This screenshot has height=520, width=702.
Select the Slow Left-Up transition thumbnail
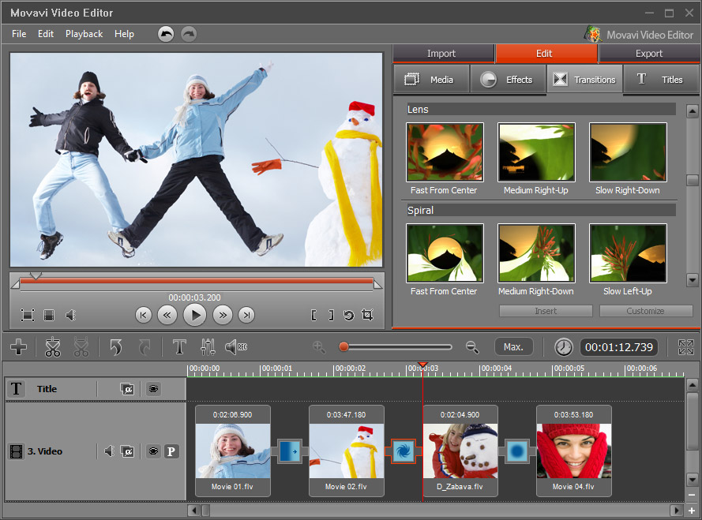pyautogui.click(x=628, y=253)
